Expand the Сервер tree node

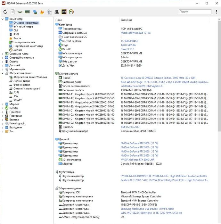(x=3, y=62)
